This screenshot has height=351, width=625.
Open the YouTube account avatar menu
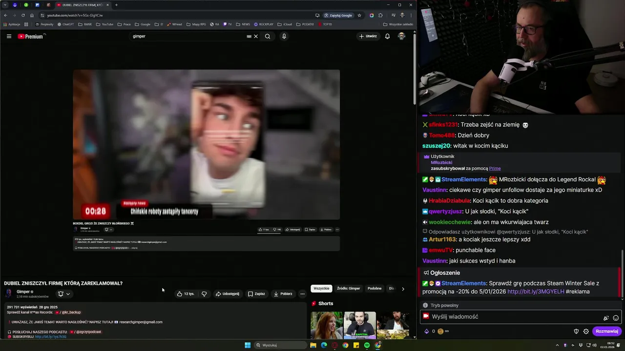point(401,36)
